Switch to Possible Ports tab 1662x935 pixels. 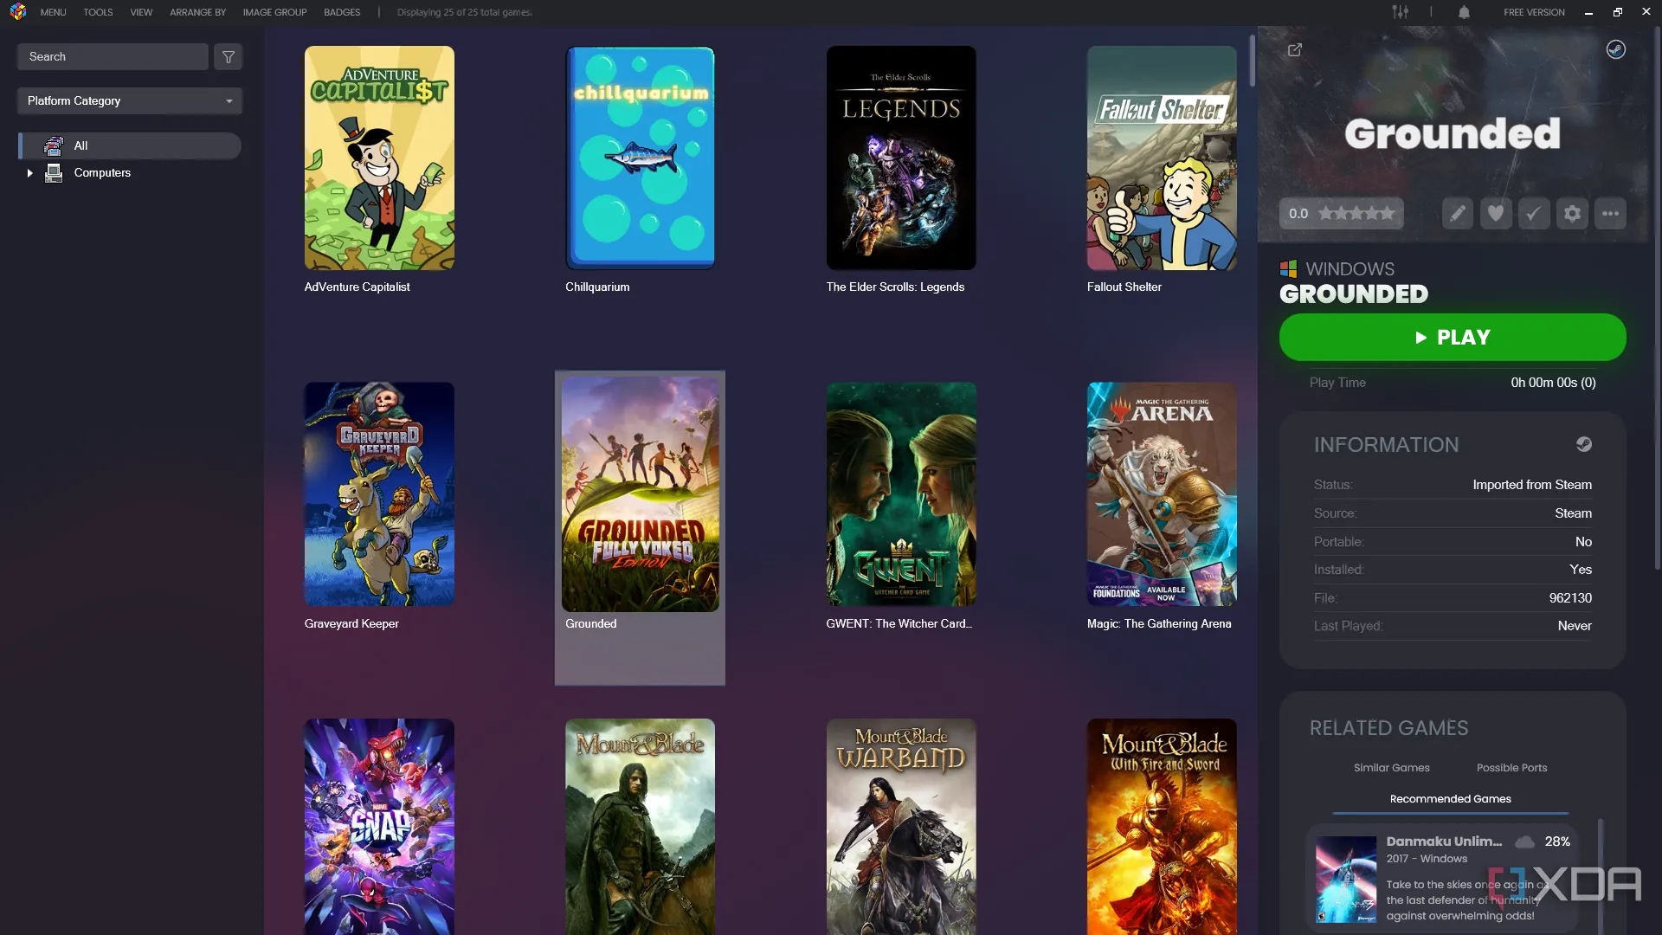(x=1511, y=768)
